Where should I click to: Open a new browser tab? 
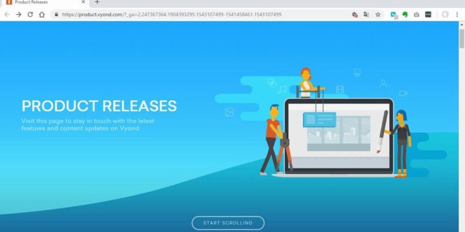(x=97, y=3)
